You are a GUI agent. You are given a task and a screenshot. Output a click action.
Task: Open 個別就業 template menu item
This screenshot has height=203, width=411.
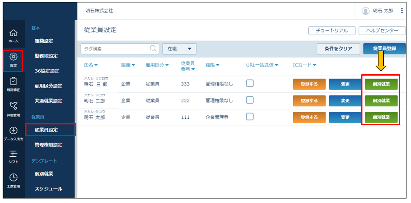coord(44,174)
